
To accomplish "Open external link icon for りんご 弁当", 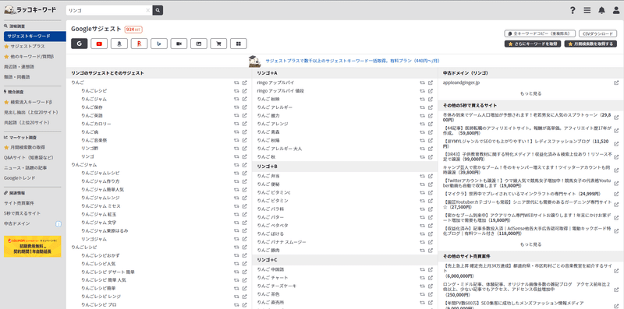I will tap(431, 176).
